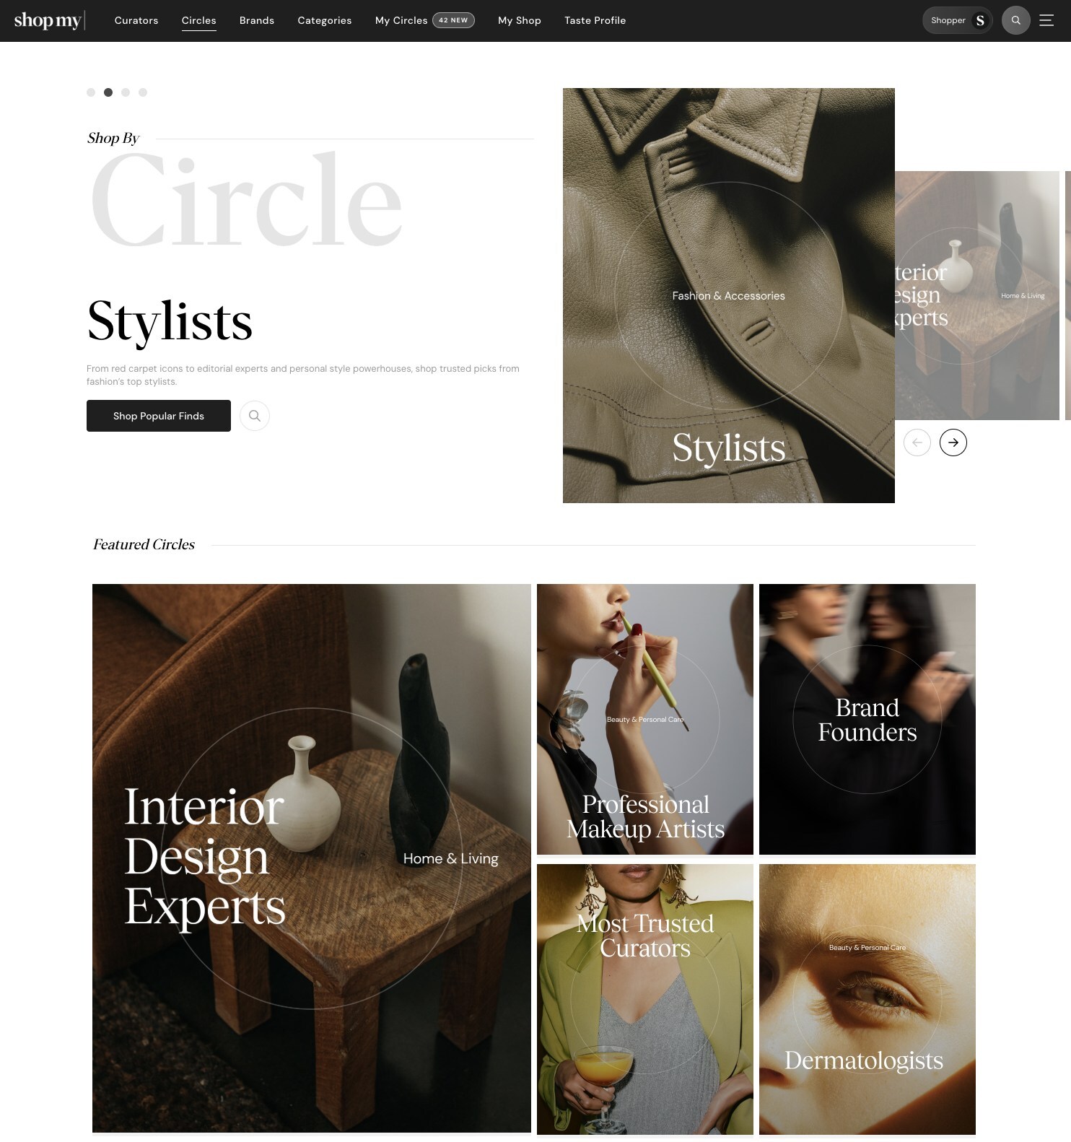
Task: Open the Dermatologists circle card
Action: point(867,1000)
